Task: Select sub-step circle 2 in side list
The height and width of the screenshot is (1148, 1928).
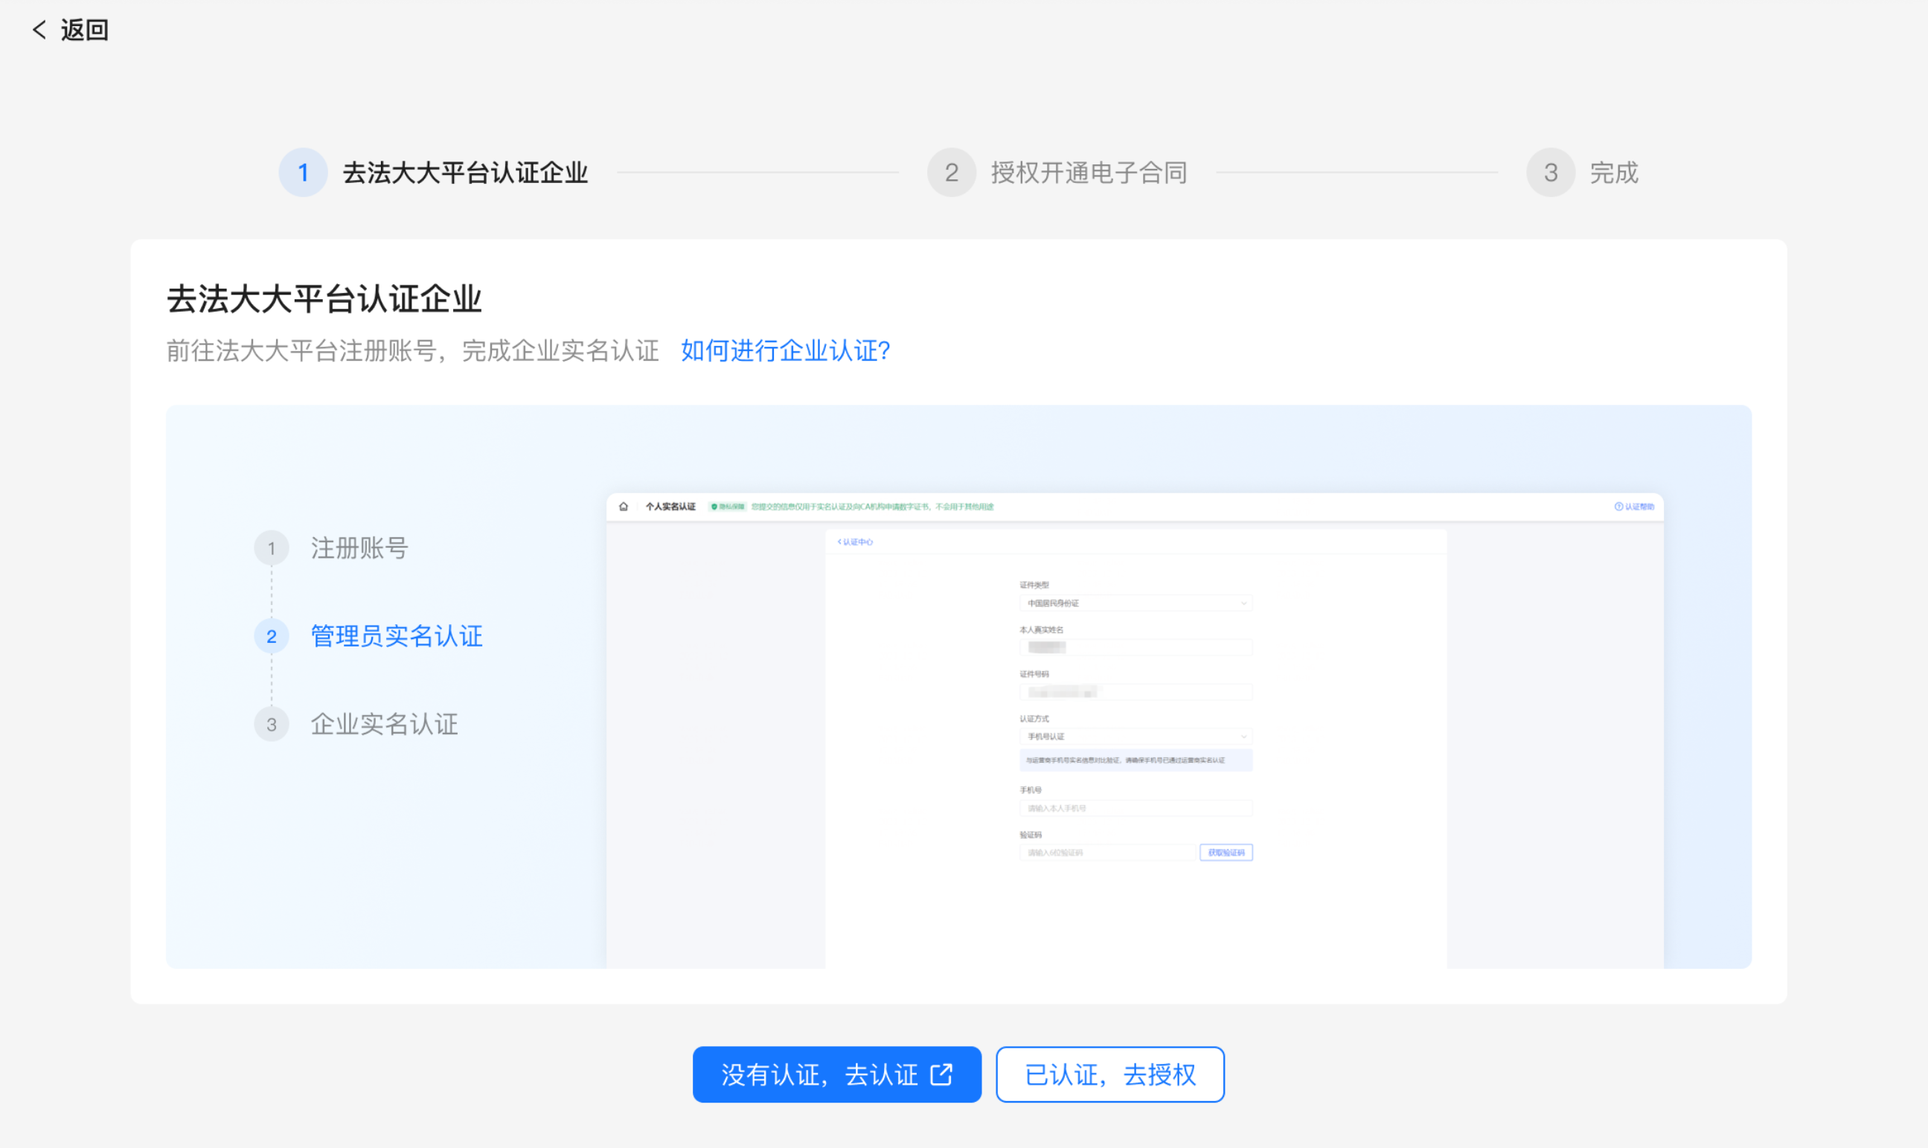Action: pyautogui.click(x=272, y=636)
